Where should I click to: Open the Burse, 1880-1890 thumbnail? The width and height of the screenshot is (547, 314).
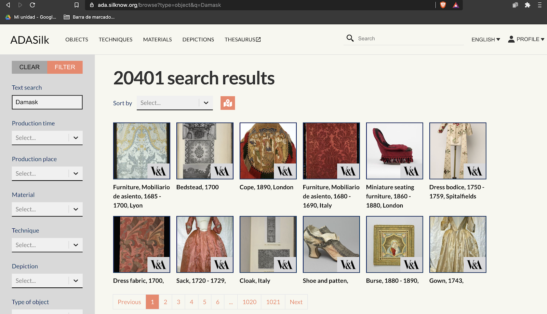(x=395, y=244)
